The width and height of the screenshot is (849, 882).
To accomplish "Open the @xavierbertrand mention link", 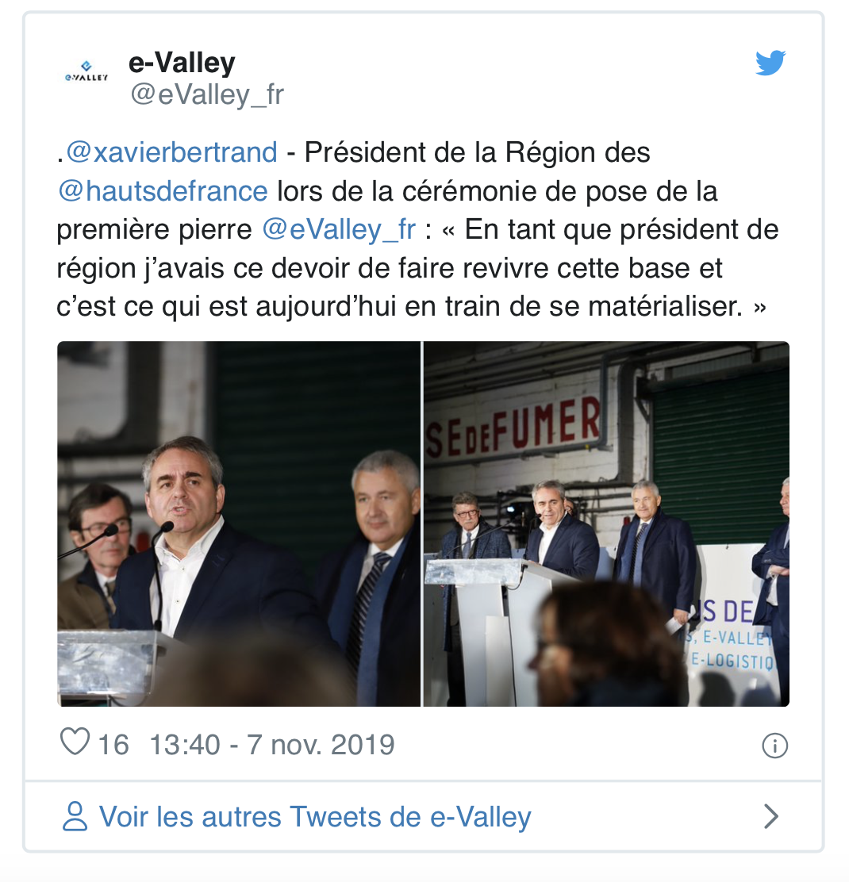I will point(172,152).
